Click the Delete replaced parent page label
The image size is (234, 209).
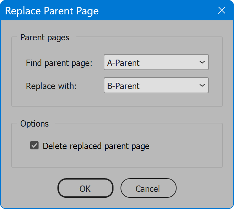click(x=96, y=146)
